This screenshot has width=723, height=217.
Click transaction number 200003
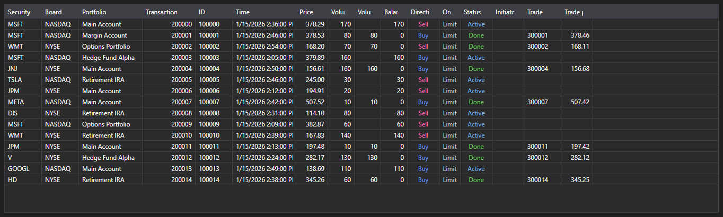169,58
